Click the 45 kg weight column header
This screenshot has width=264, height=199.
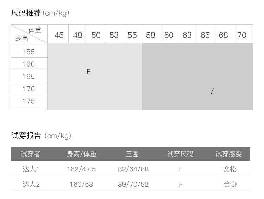(x=59, y=35)
